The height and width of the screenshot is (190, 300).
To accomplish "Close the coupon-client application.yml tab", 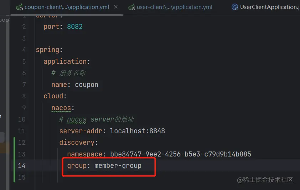I will click(x=116, y=7).
